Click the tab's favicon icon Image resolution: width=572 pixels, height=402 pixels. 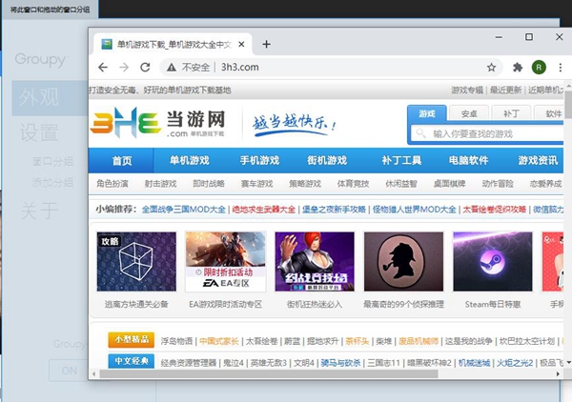tap(107, 45)
